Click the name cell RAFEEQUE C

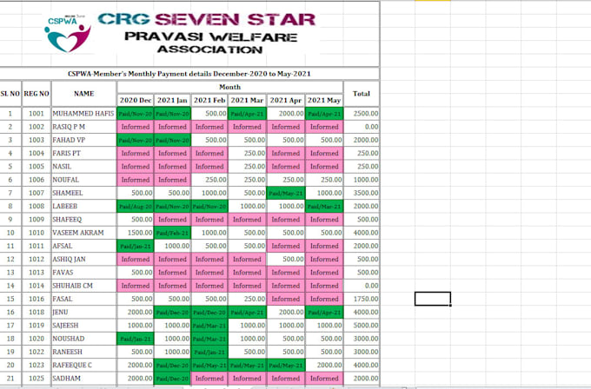pos(83,365)
